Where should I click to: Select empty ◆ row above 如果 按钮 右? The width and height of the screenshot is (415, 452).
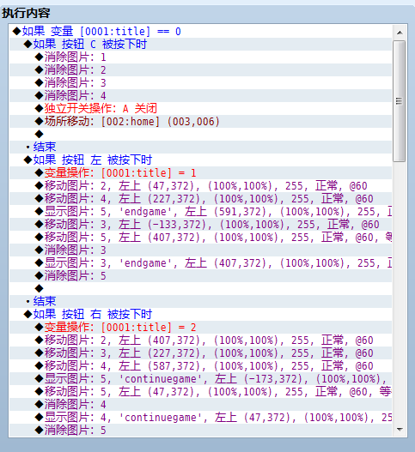click(x=200, y=288)
